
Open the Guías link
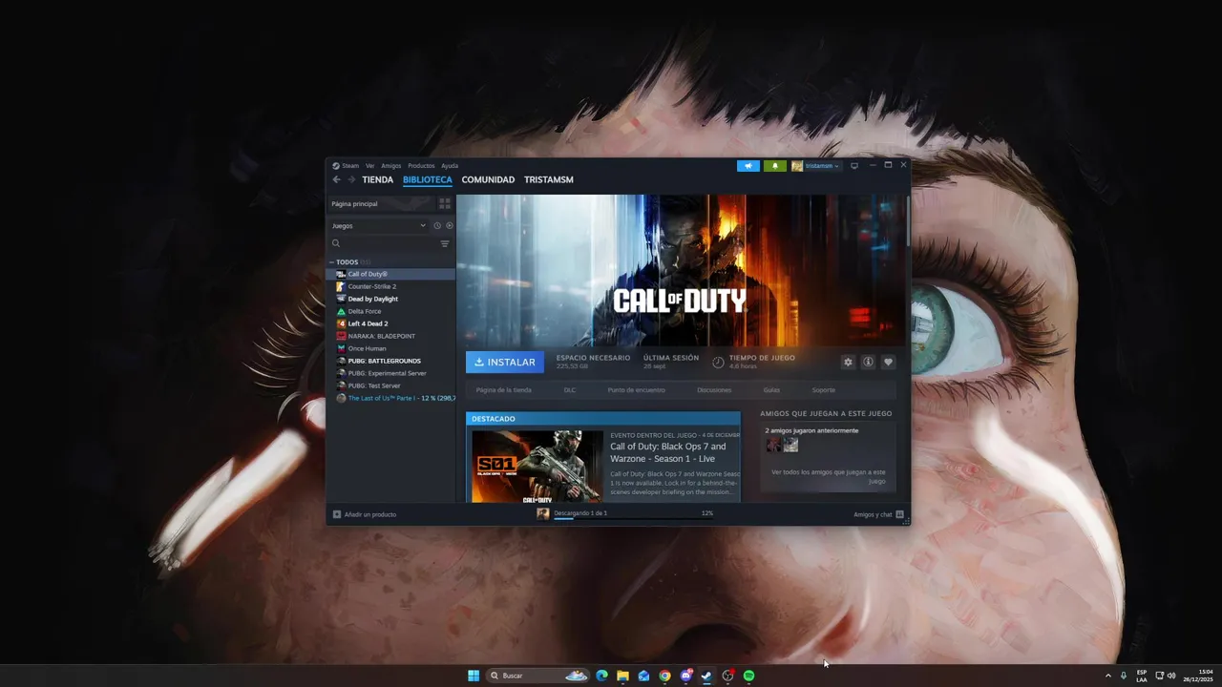(771, 390)
